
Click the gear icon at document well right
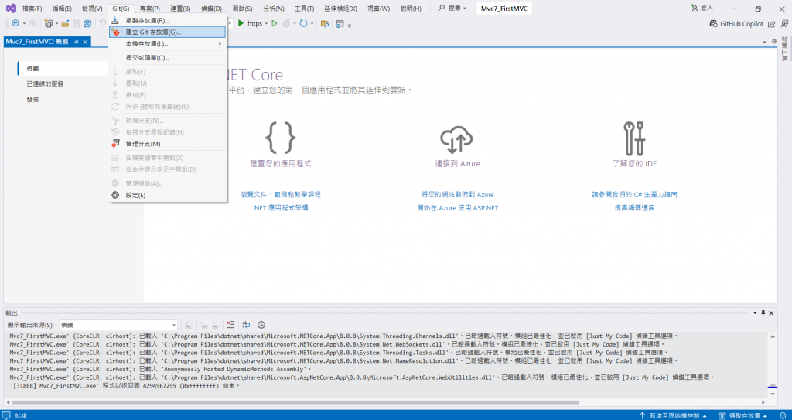pyautogui.click(x=773, y=42)
